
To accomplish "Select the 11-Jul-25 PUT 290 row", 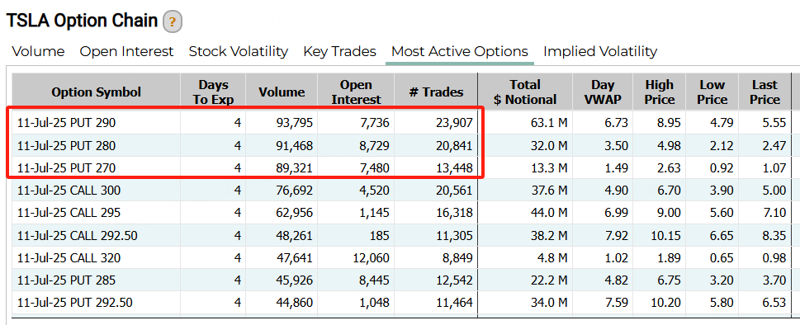I will [401, 122].
